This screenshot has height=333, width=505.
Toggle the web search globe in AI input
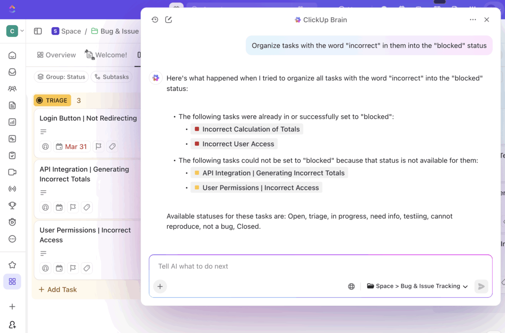click(351, 286)
